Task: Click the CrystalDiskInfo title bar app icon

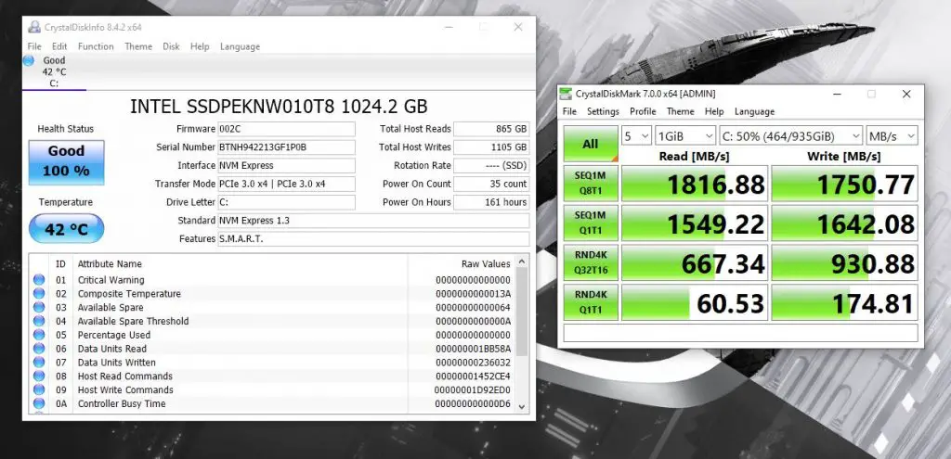Action: pyautogui.click(x=34, y=27)
